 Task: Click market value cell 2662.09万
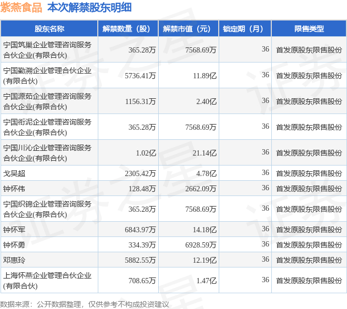click(x=201, y=189)
